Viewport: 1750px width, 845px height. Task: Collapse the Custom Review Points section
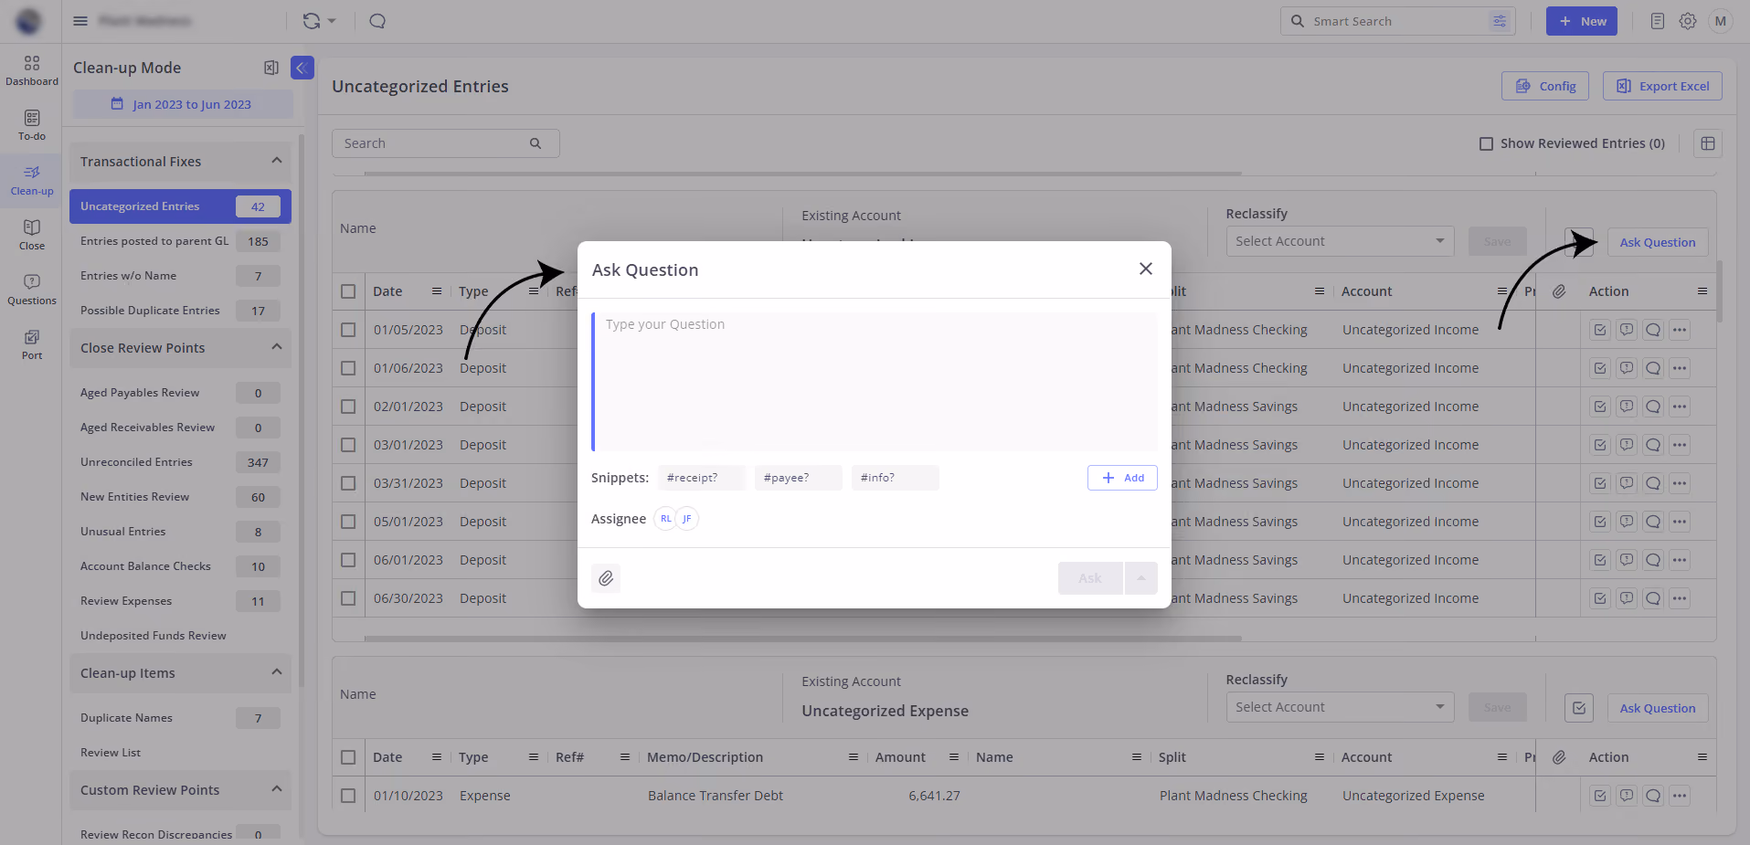pyautogui.click(x=277, y=789)
